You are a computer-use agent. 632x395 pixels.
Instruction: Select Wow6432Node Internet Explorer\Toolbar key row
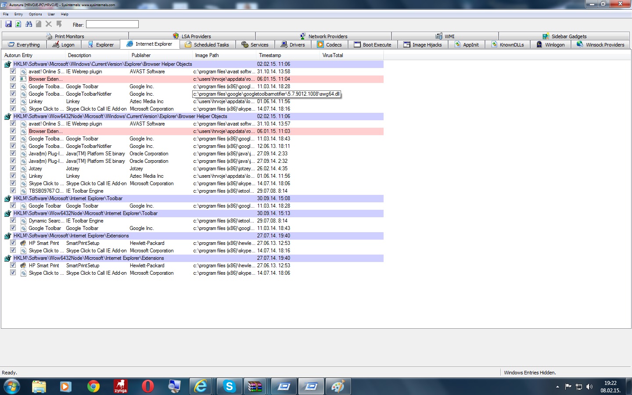coord(193,213)
